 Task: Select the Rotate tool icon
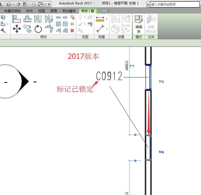pyautogui.click(x=38, y=29)
